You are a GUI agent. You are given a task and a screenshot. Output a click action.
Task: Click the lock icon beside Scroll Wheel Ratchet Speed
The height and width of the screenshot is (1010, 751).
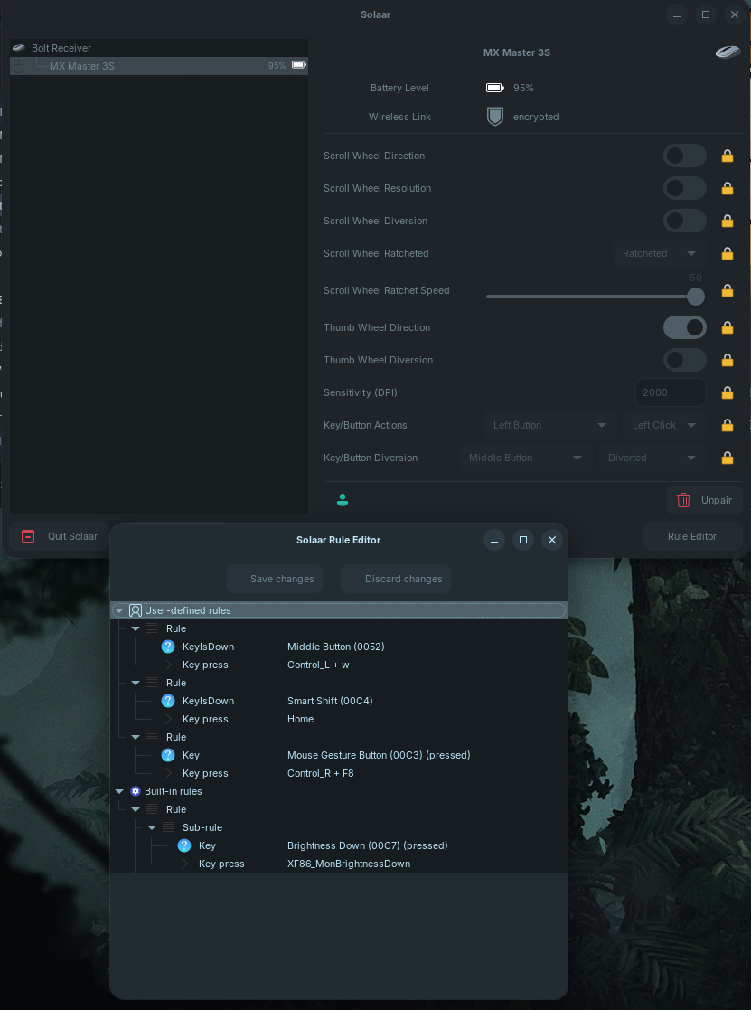[x=728, y=290]
